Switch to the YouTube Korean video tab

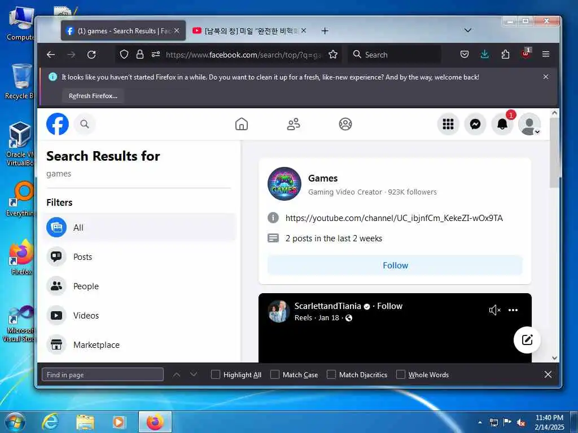click(x=249, y=31)
